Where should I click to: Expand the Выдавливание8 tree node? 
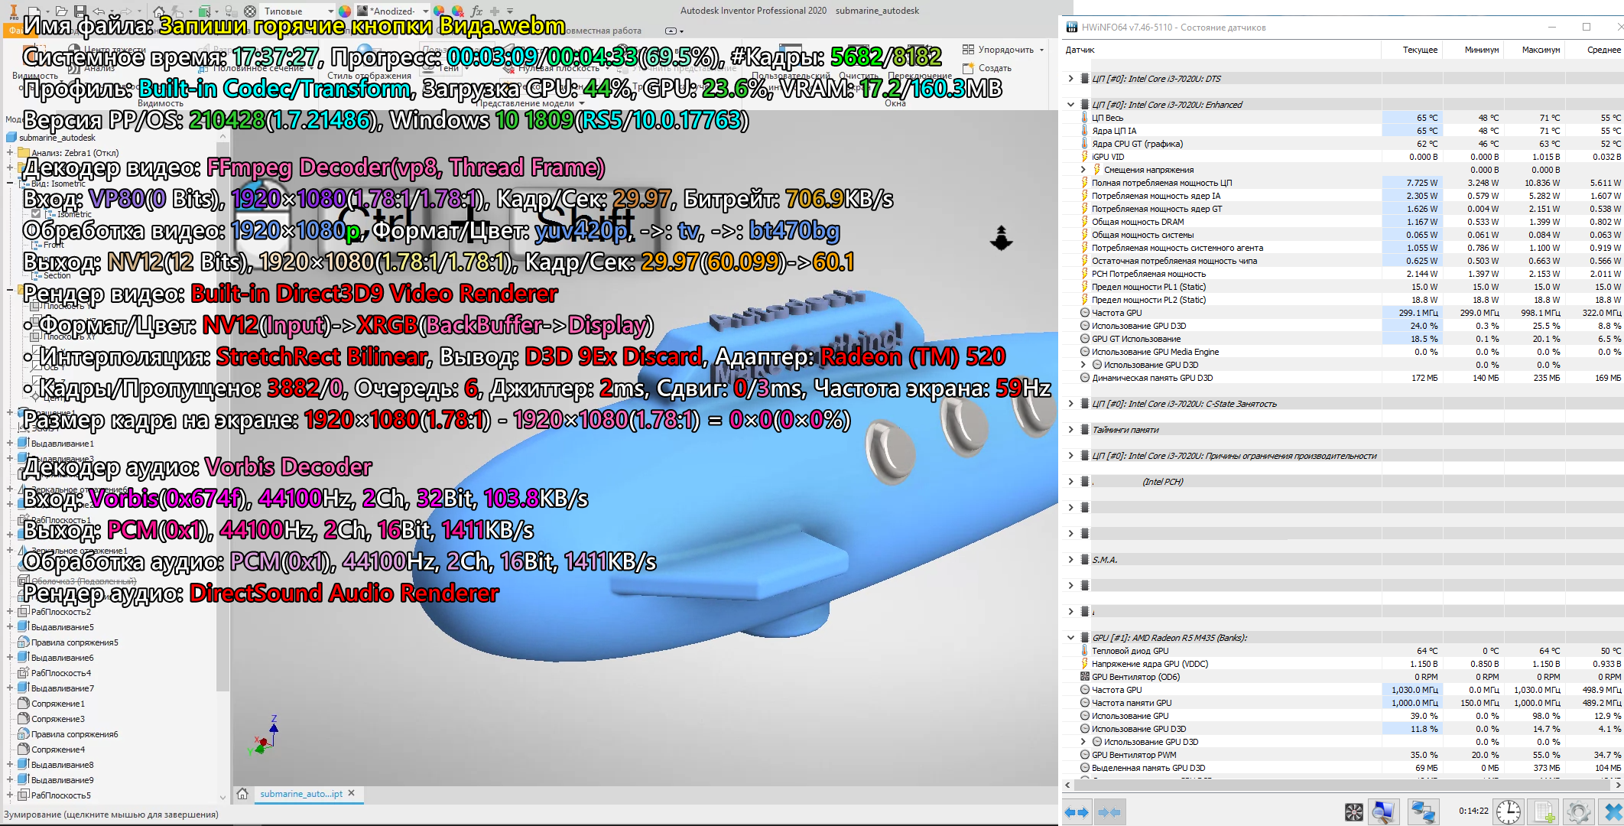pyautogui.click(x=10, y=764)
